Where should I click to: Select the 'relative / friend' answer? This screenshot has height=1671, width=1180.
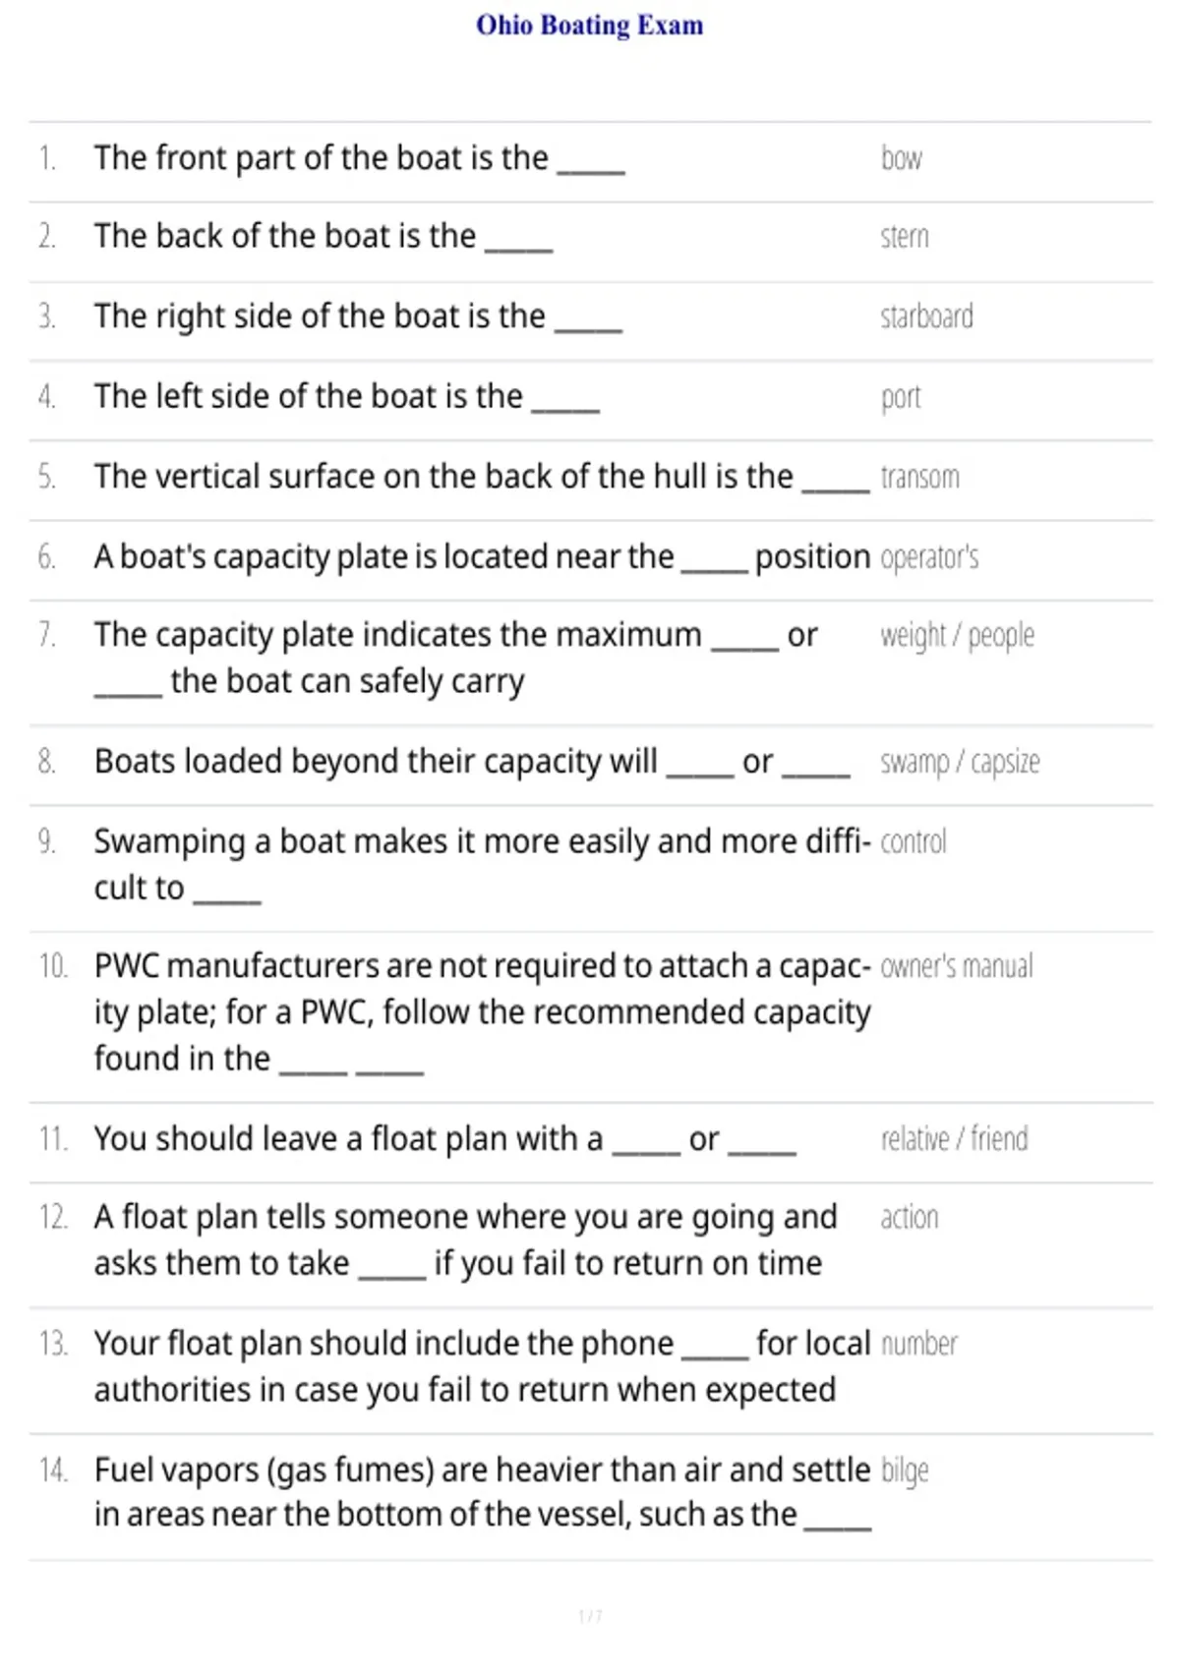pos(954,1139)
